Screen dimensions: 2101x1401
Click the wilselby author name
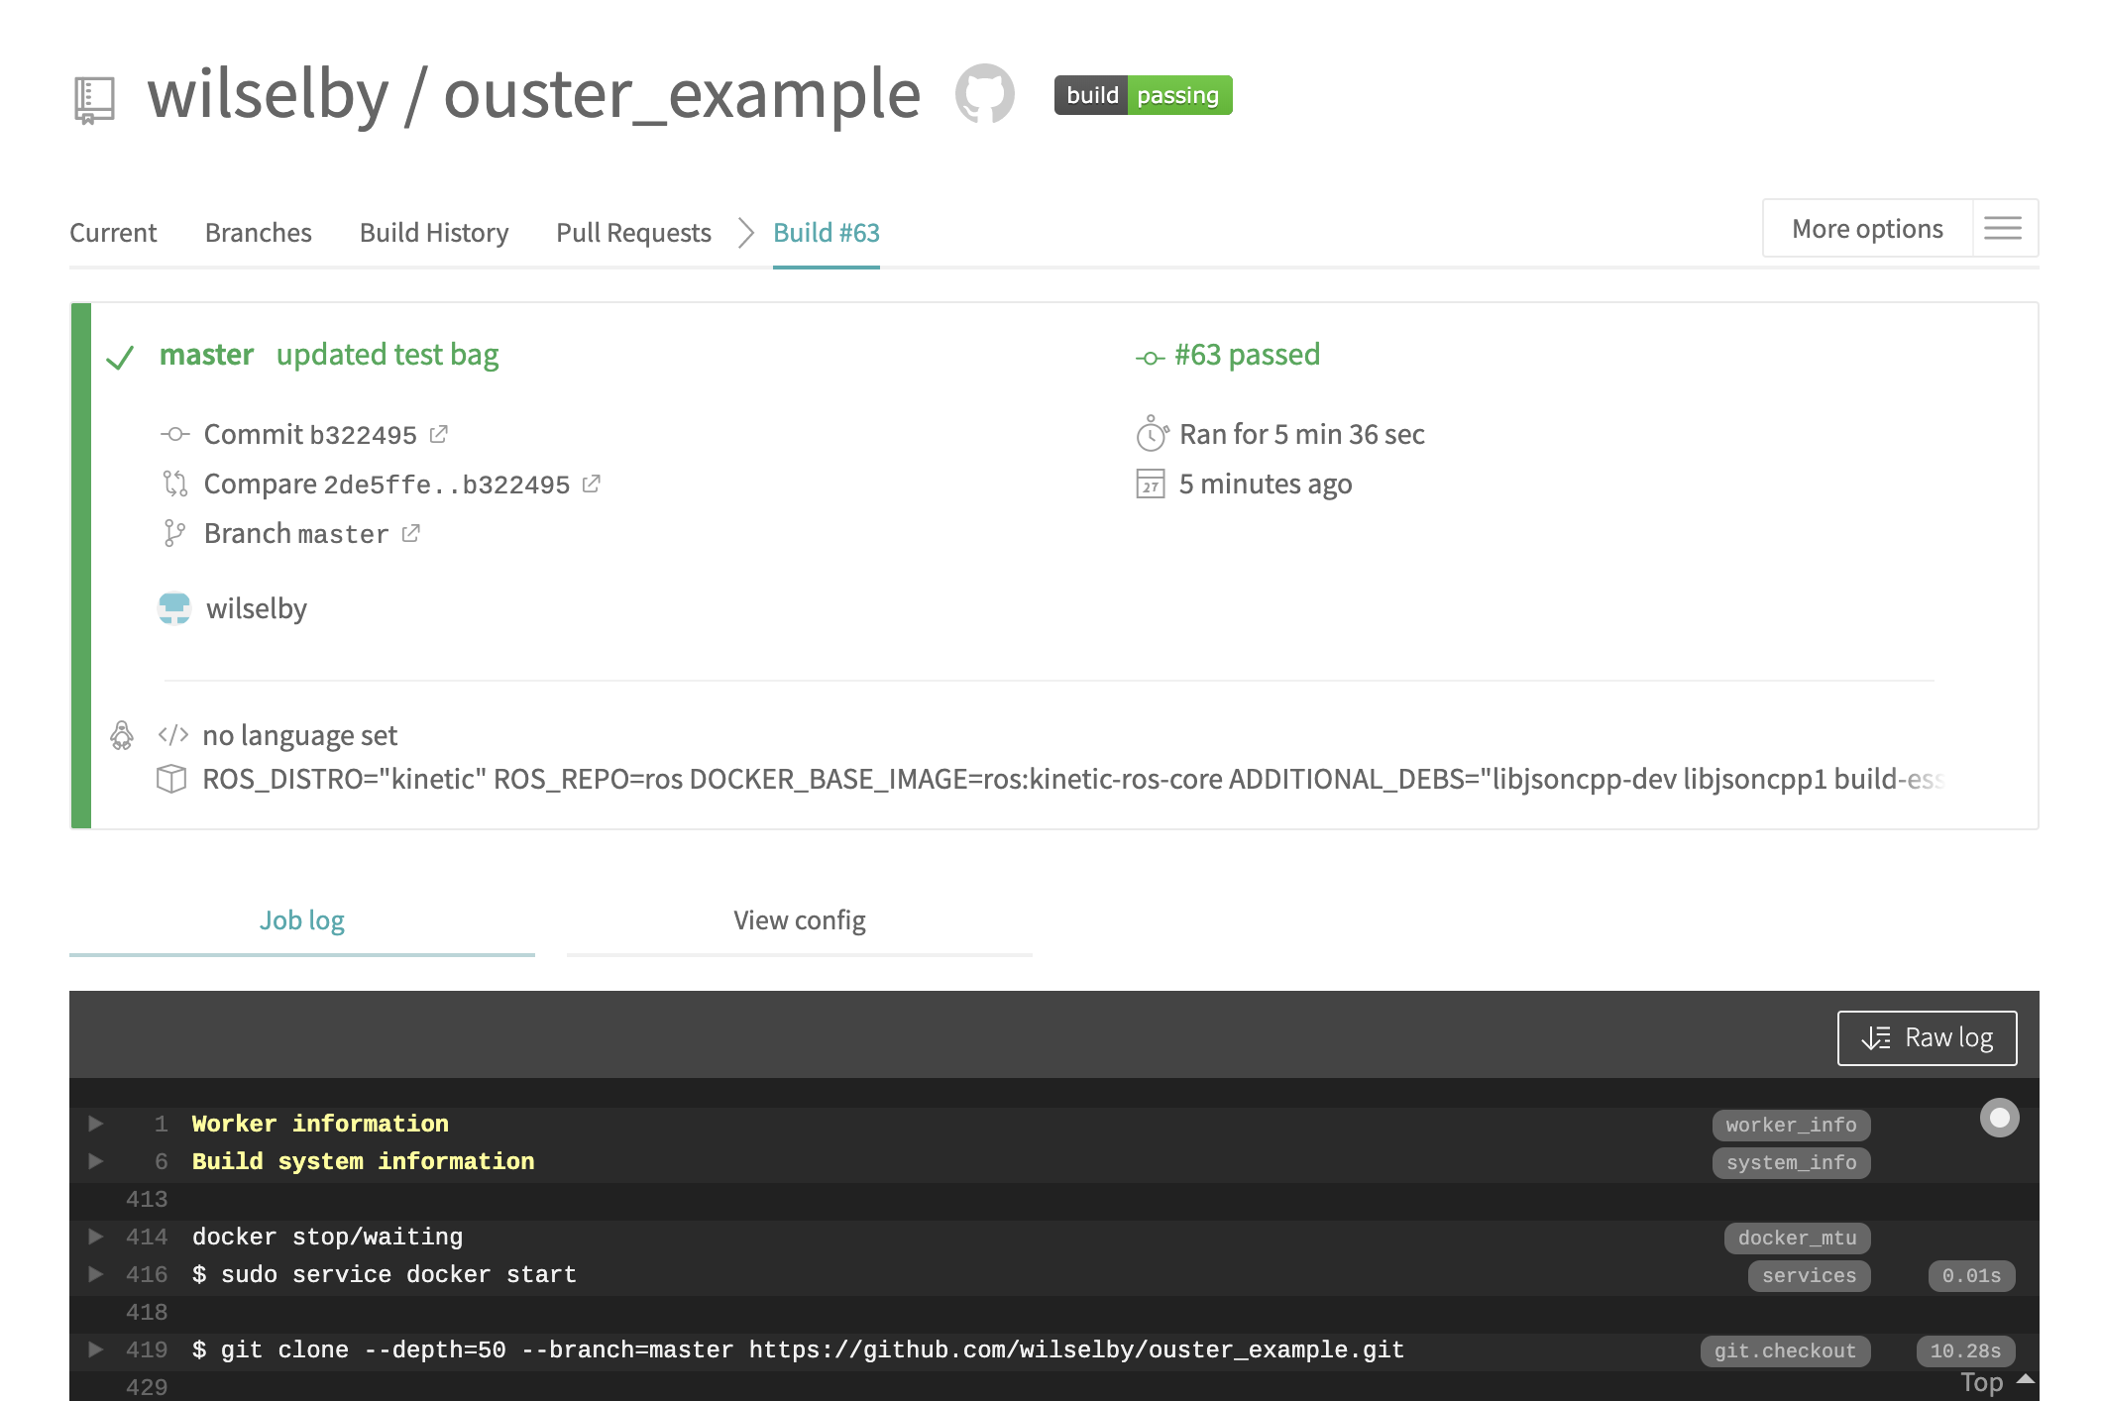(257, 608)
